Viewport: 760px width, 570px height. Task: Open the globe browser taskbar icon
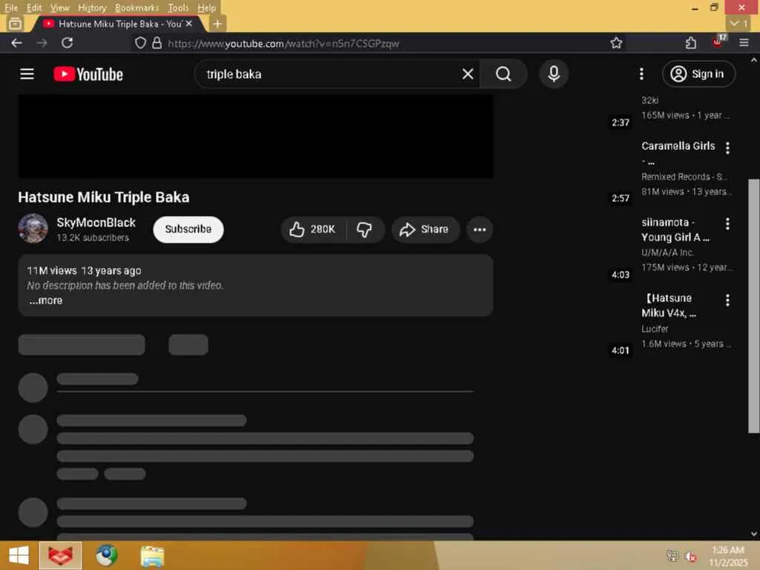(x=106, y=555)
